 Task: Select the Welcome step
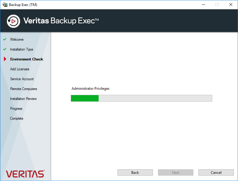click(x=17, y=39)
